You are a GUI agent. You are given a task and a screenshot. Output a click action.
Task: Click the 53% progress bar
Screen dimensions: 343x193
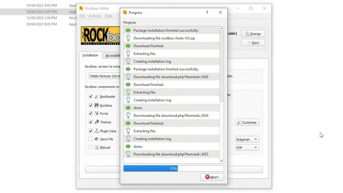(x=174, y=169)
